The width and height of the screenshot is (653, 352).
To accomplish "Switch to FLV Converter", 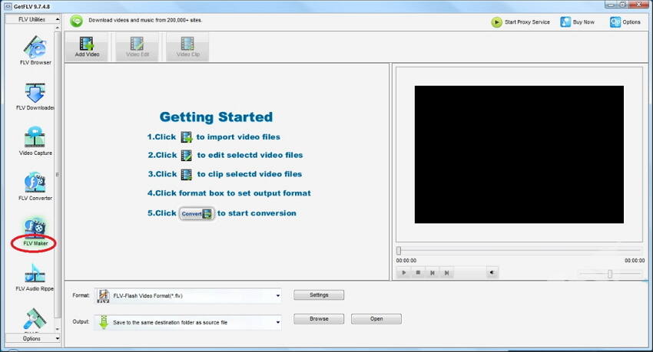I will point(35,186).
